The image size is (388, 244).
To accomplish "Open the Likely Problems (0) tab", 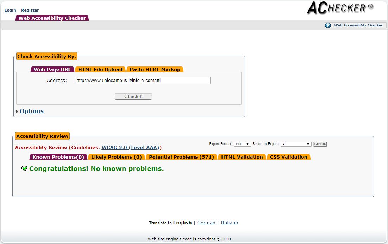I will [116, 157].
